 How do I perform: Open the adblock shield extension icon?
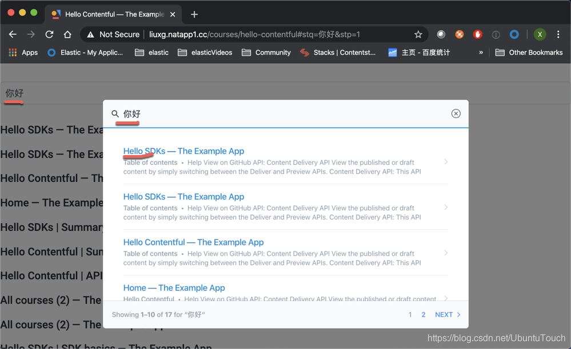[x=477, y=34]
